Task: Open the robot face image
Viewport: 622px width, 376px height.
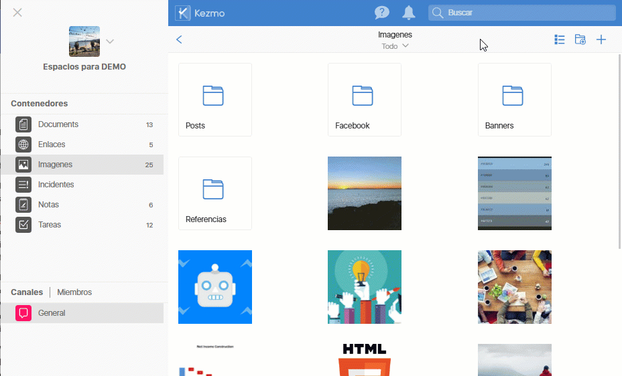Action: pyautogui.click(x=215, y=287)
